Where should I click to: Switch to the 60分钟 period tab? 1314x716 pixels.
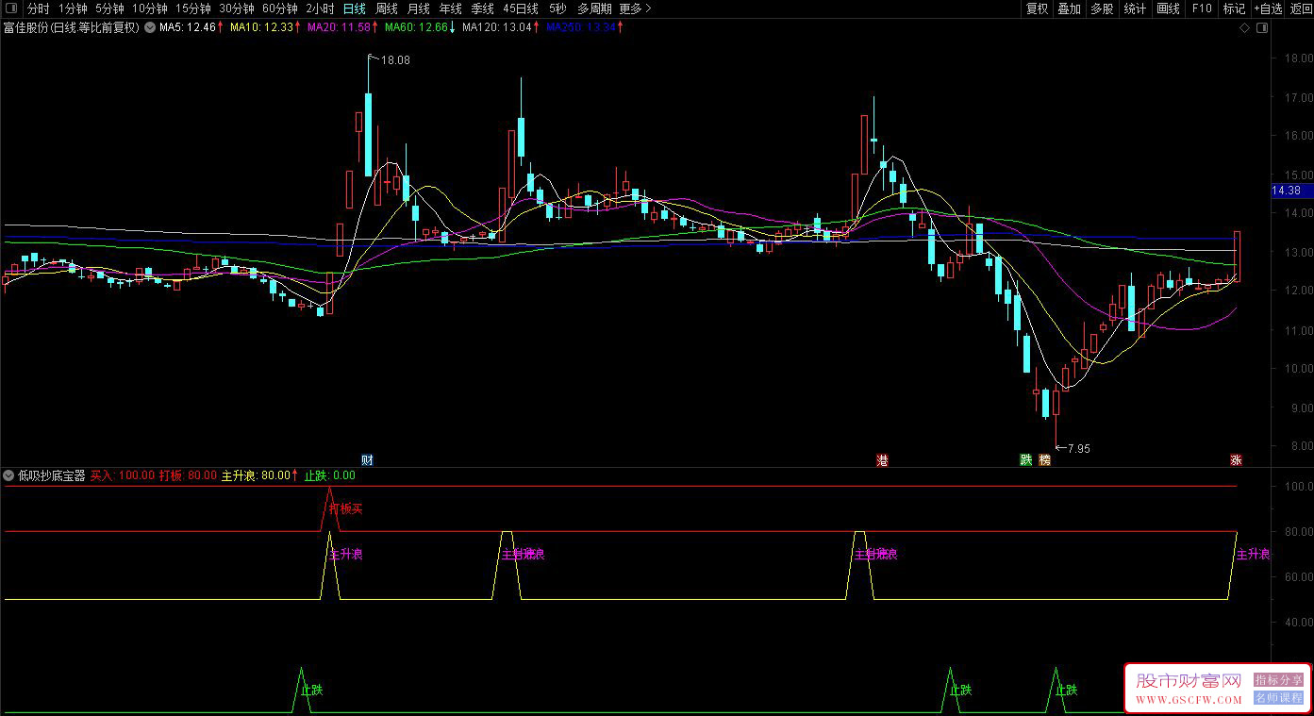pos(279,8)
